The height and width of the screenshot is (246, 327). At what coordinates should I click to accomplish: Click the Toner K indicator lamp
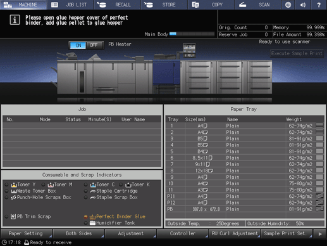pyautogui.click(x=121, y=184)
